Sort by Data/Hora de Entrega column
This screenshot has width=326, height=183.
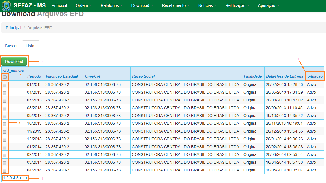click(x=285, y=76)
